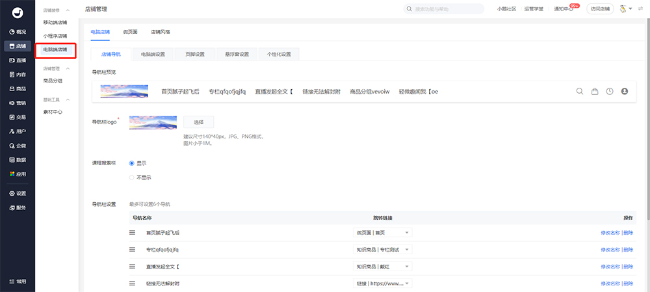Select the 不显示 radio option
Viewport: 650px width, 292px height.
[132, 177]
